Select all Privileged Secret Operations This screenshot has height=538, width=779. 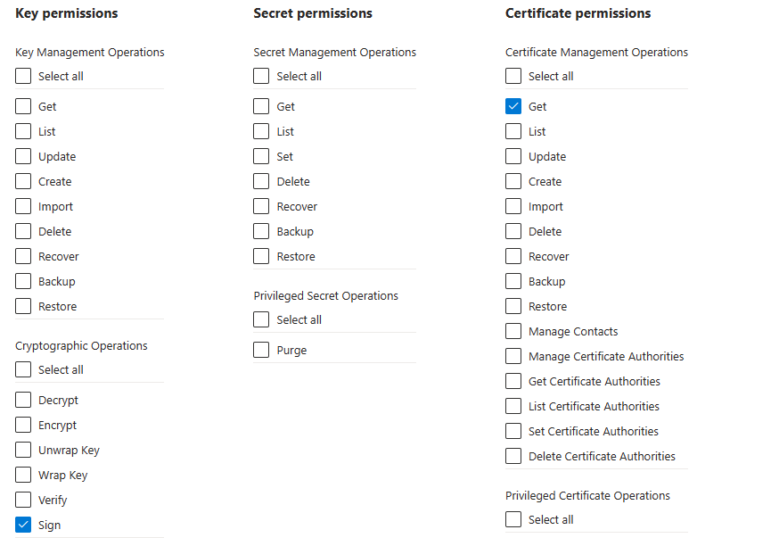(x=261, y=319)
